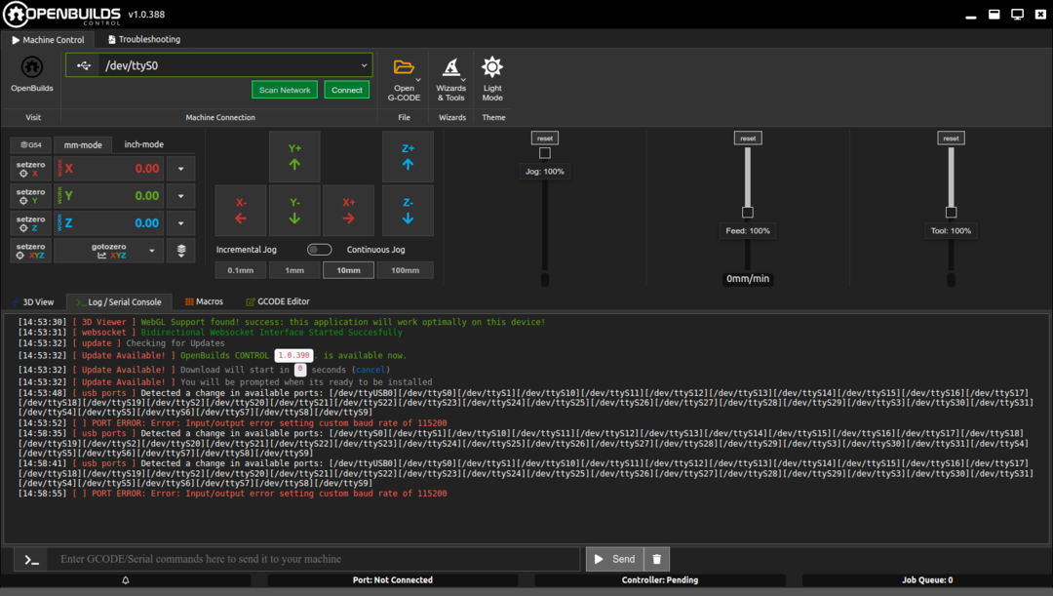Set Z axis to zero
This screenshot has width=1053, height=596.
[x=31, y=223]
